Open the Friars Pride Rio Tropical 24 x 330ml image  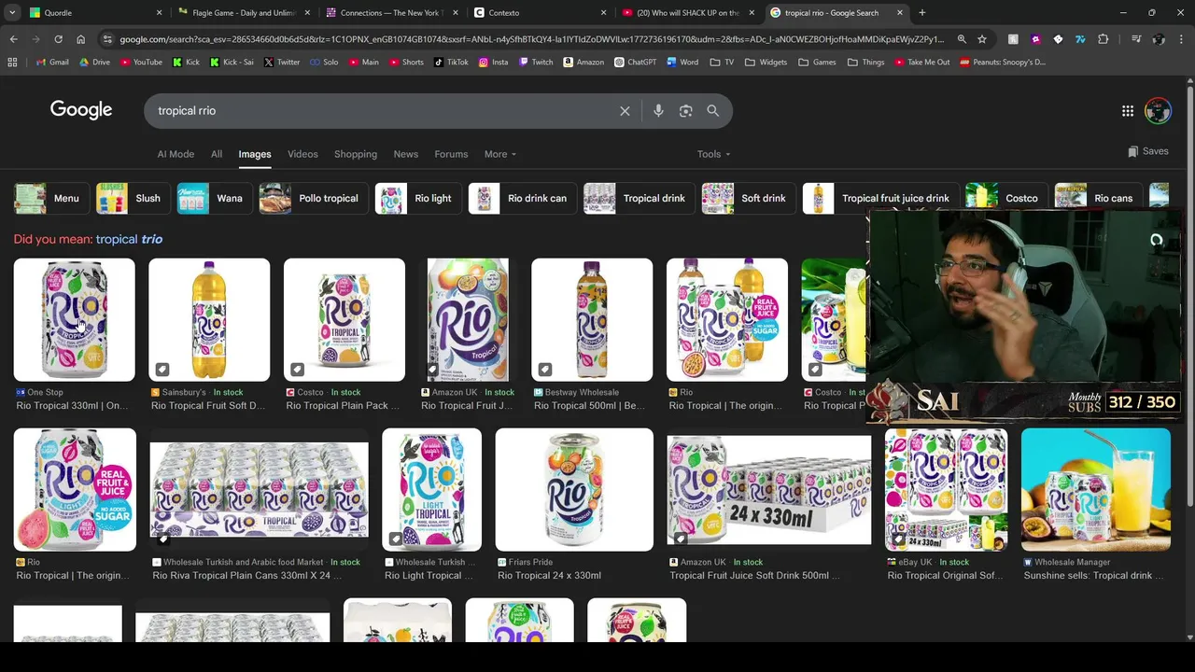pyautogui.click(x=574, y=490)
